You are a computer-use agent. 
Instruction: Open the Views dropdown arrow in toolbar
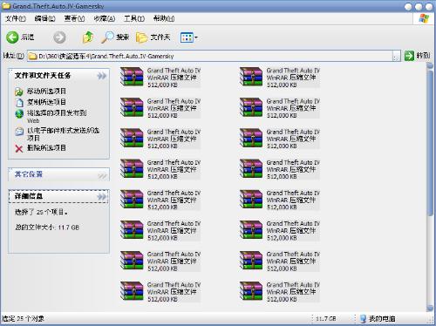196,37
